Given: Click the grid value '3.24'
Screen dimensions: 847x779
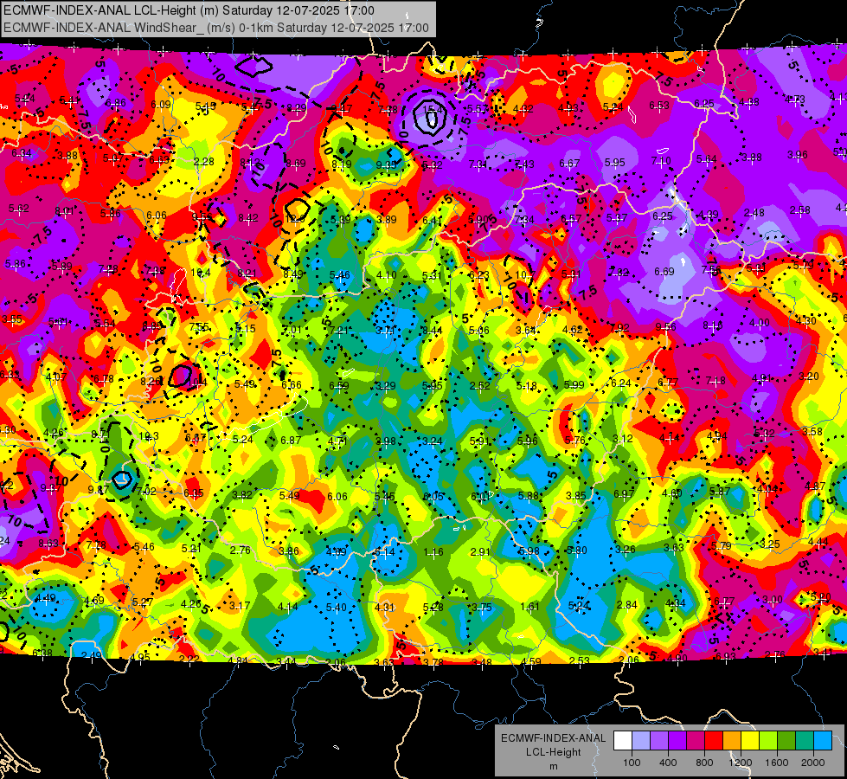Looking at the screenshot, I should 433,441.
